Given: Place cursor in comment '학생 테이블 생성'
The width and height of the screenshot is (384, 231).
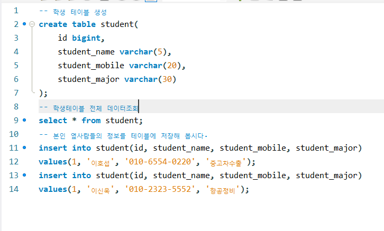Looking at the screenshot, I should coord(80,12).
